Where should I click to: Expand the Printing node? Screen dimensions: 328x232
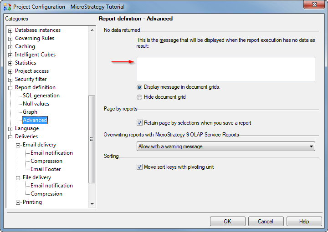[x=18, y=202]
